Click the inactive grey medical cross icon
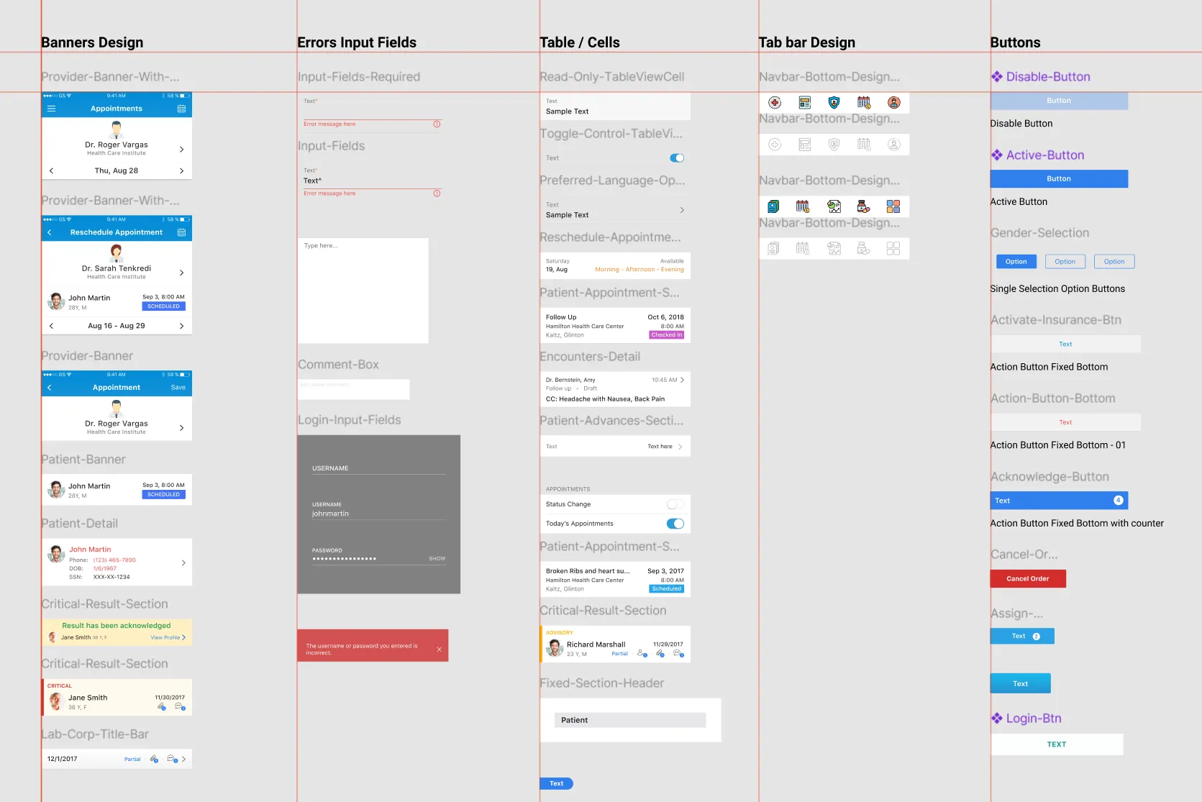Image resolution: width=1202 pixels, height=802 pixels. coord(775,145)
